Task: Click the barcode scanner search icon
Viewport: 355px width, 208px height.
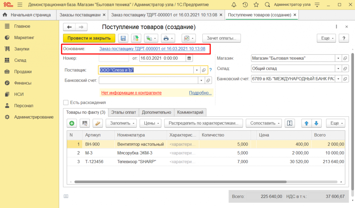Action: (x=85, y=123)
